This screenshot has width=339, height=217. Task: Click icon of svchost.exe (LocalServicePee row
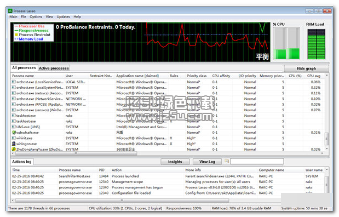14,82
